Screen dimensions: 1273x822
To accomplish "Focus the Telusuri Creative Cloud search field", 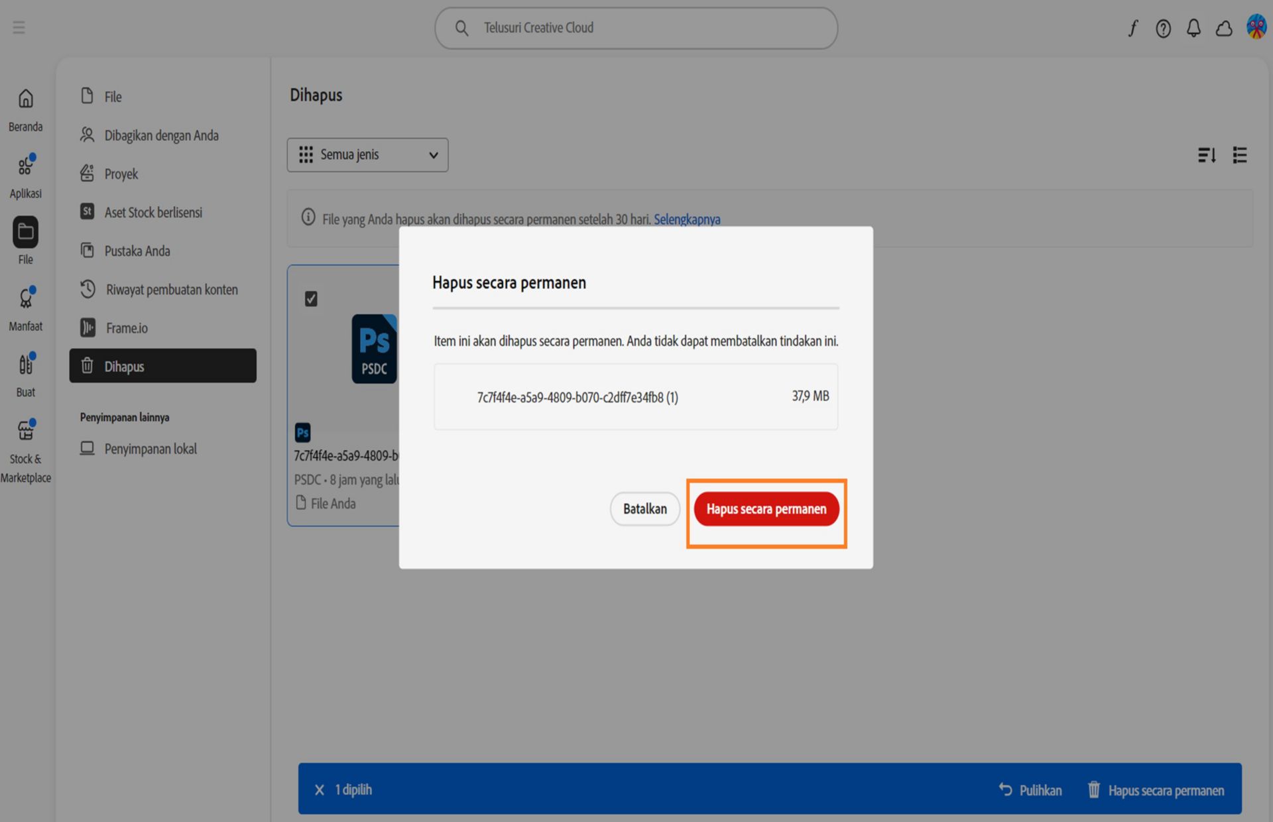I will (x=636, y=28).
